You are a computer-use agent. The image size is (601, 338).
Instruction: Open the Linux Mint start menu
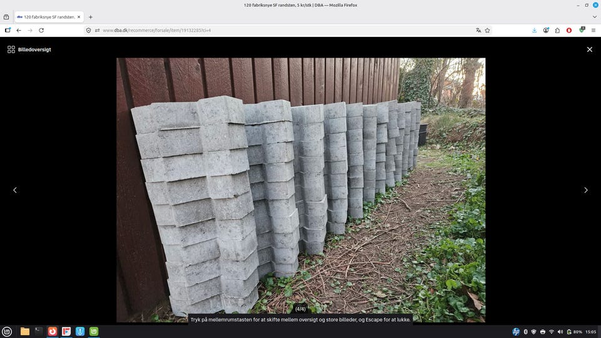[x=7, y=332]
